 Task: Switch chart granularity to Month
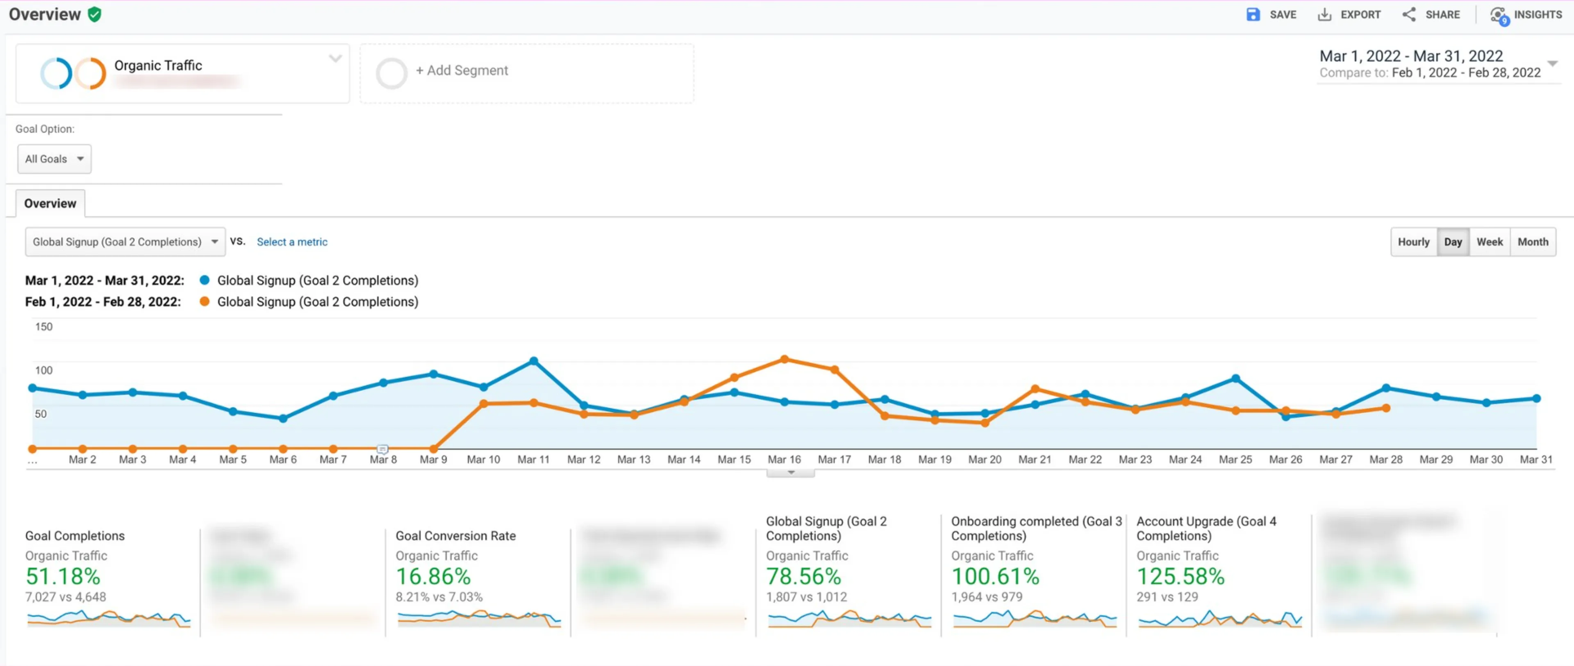[x=1533, y=242]
